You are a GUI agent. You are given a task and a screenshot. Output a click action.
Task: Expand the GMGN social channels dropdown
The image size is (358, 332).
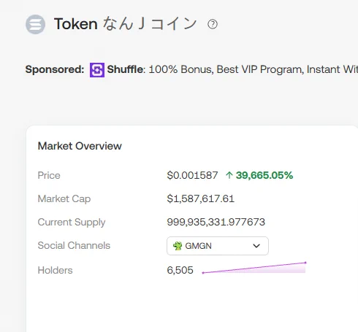218,246
